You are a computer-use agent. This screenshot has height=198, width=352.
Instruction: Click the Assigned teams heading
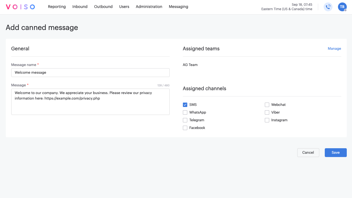[201, 49]
